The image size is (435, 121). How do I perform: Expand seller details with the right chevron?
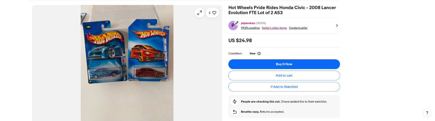(x=337, y=25)
